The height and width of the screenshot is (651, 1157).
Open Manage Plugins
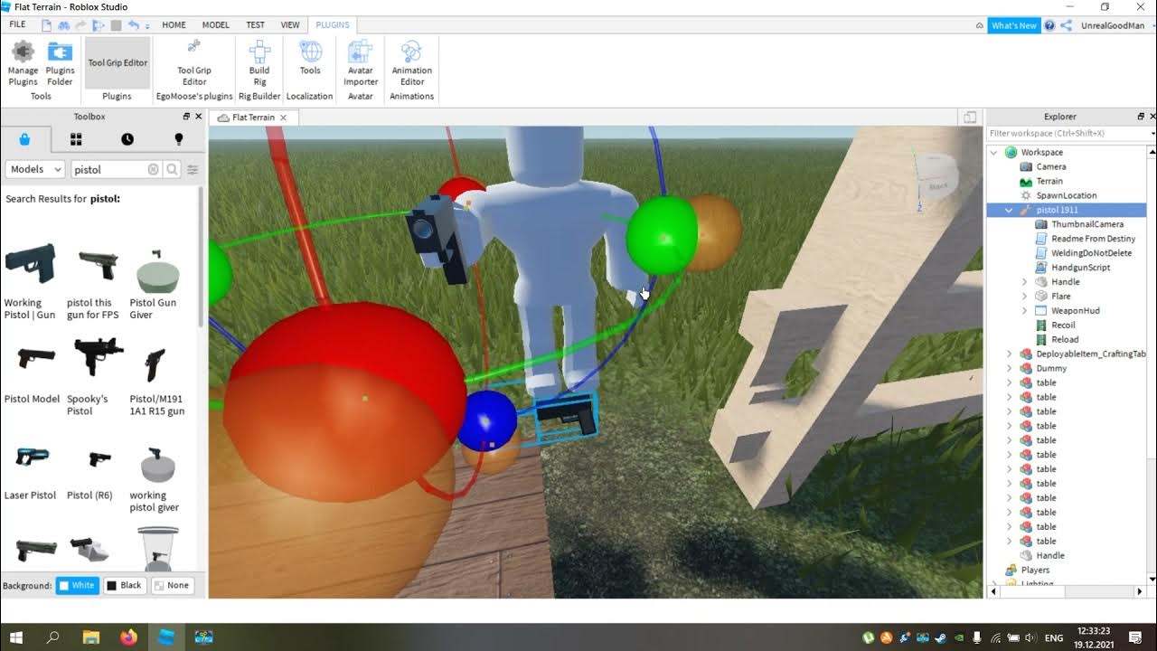coord(24,63)
